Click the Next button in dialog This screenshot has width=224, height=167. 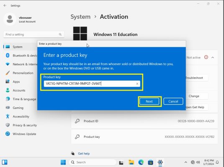[149, 101]
